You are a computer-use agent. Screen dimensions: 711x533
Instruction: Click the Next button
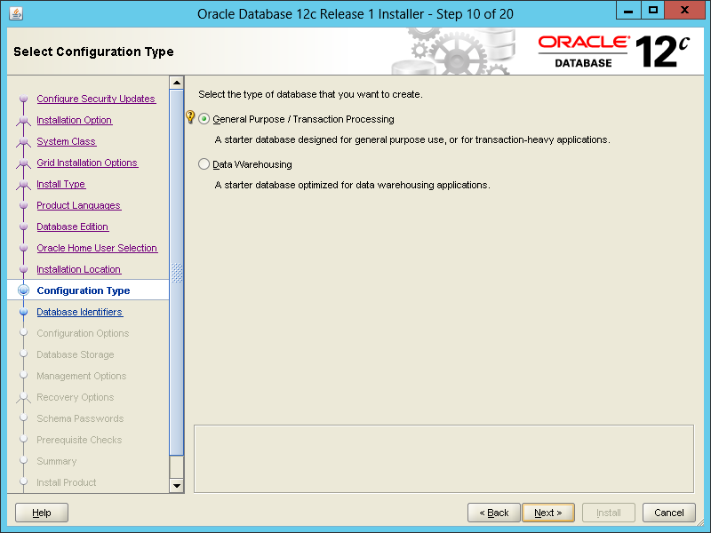coord(548,513)
